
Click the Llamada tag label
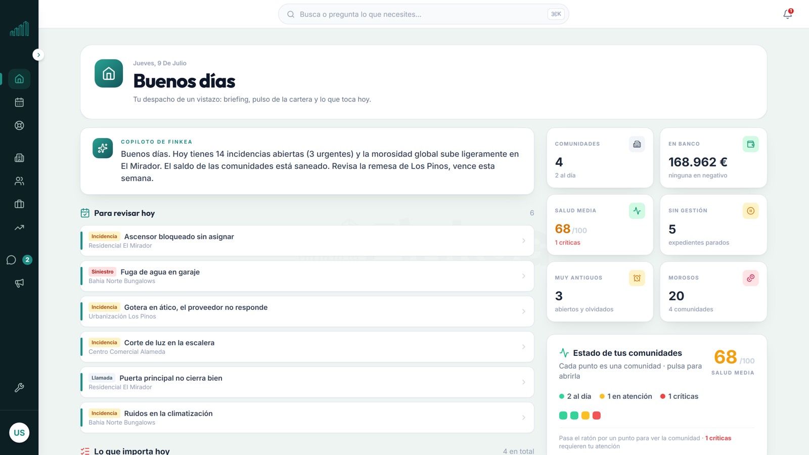(102, 378)
